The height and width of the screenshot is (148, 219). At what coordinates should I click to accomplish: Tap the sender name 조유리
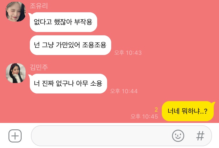tap(39, 6)
